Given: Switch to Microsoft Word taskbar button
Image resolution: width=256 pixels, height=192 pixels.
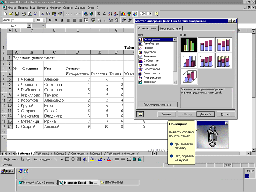Looking at the screenshot, I should click(x=37, y=182).
